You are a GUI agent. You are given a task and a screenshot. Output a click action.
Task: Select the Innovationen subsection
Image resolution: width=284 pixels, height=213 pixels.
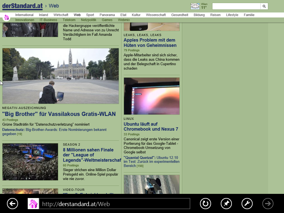25,20
